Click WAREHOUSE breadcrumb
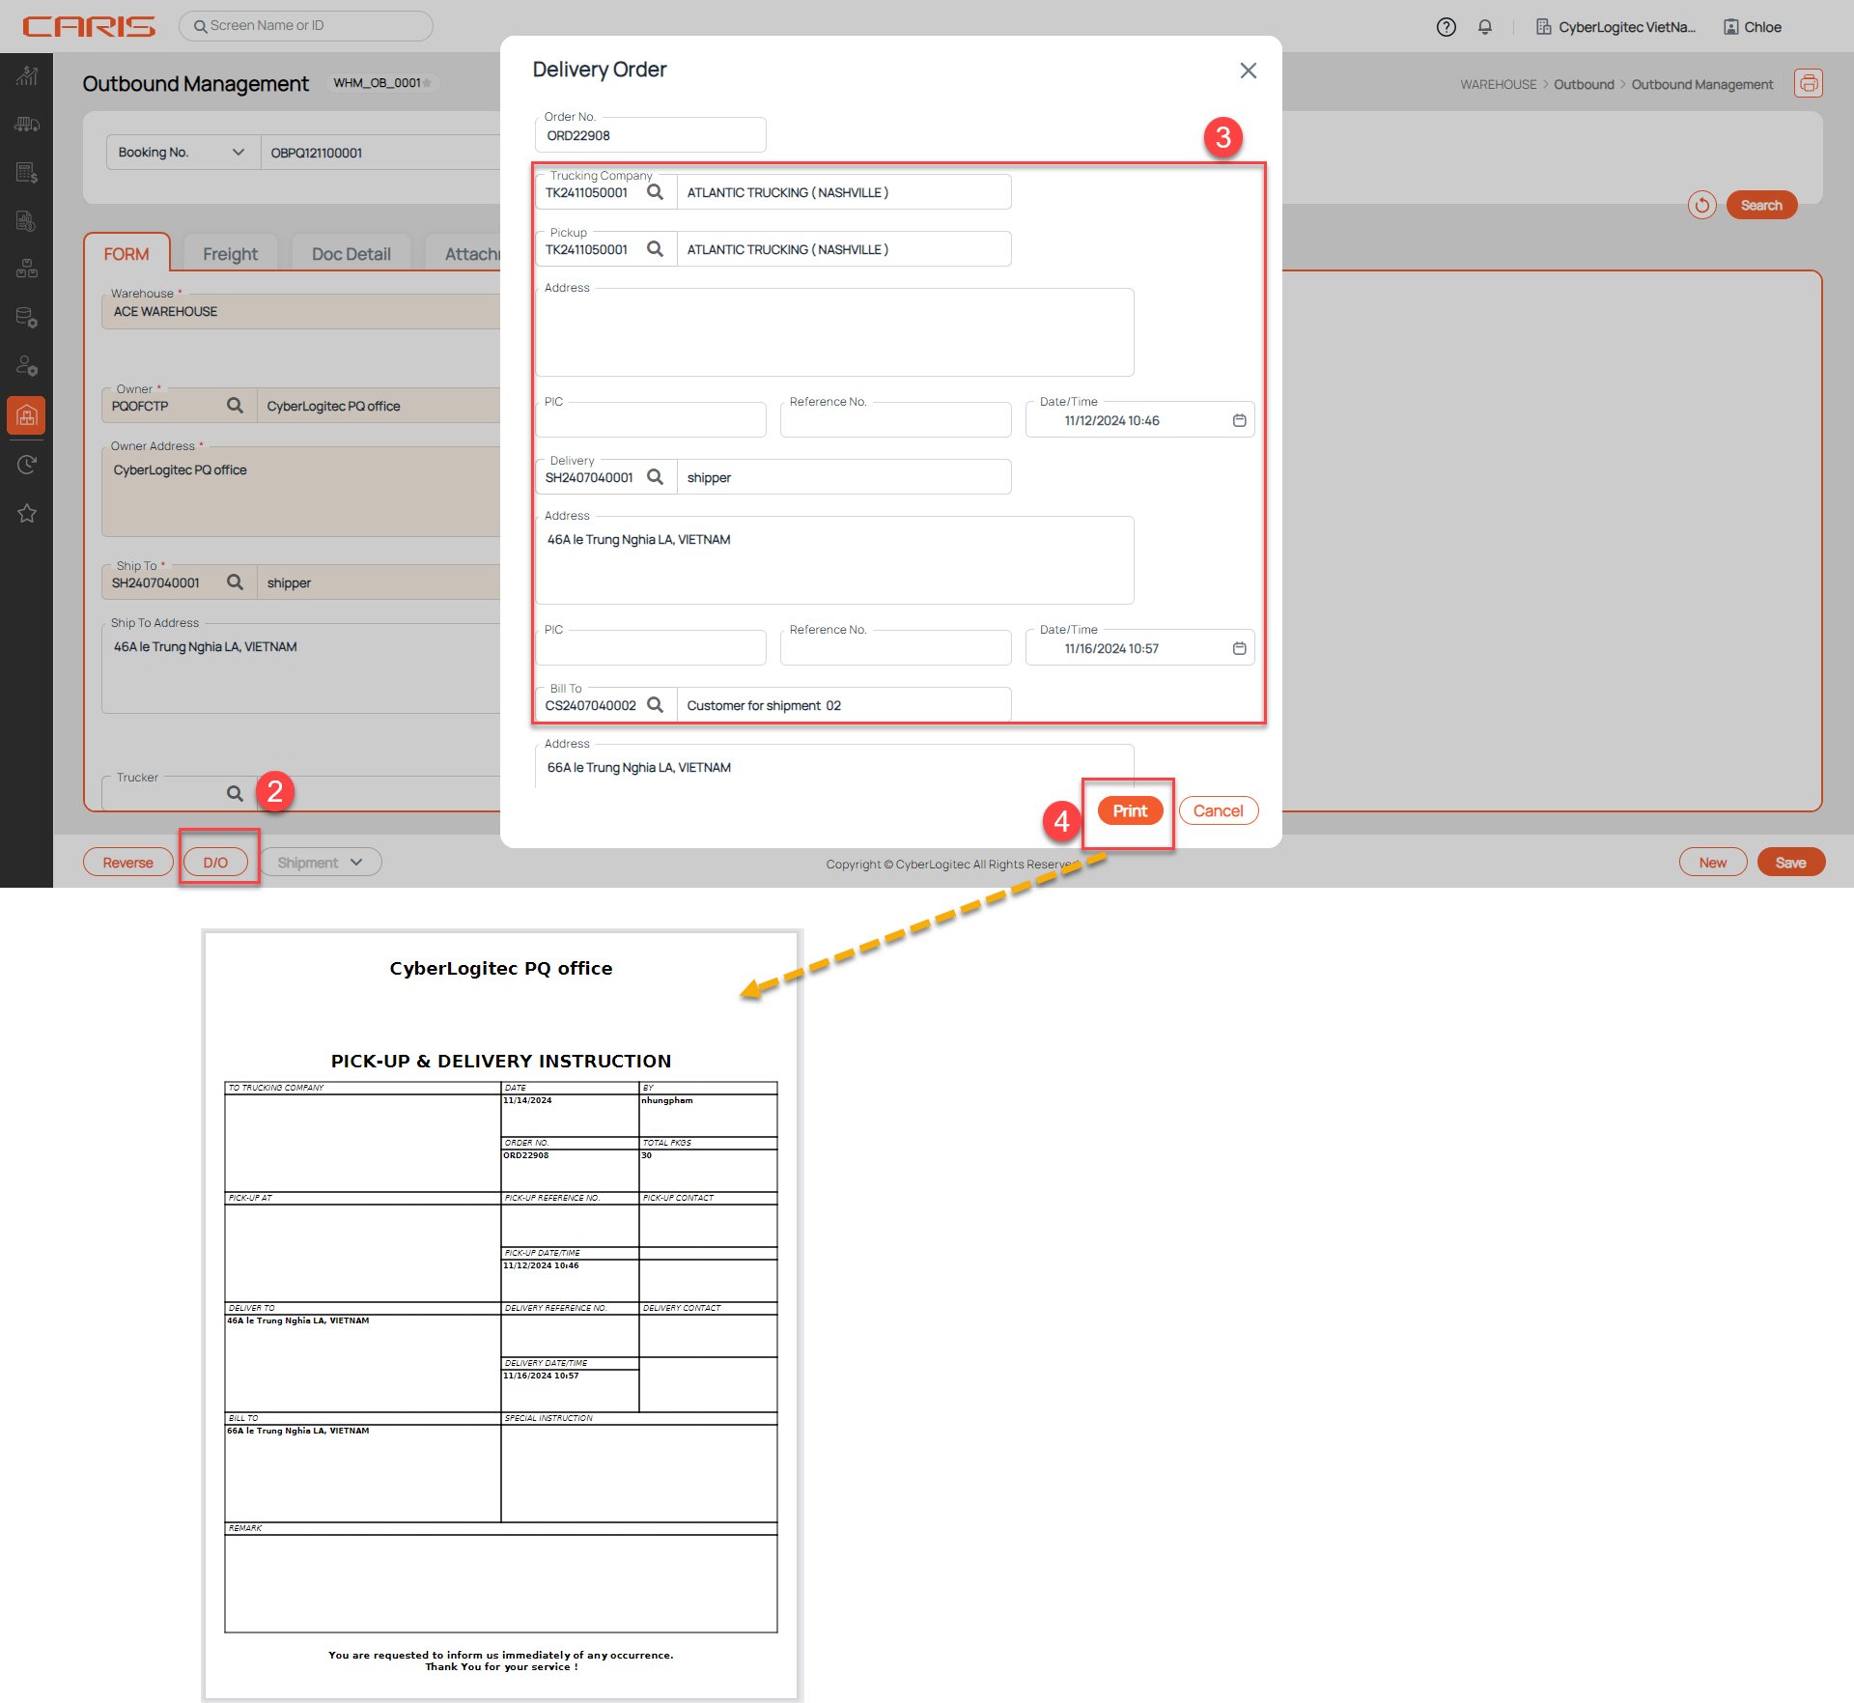Screen dimensions: 1854x1703 (1498, 85)
